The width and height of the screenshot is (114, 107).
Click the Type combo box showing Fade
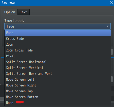pos(58,26)
